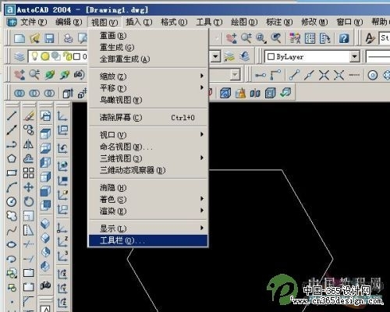Toggle the layer freeze sun icon

[x=45, y=56]
